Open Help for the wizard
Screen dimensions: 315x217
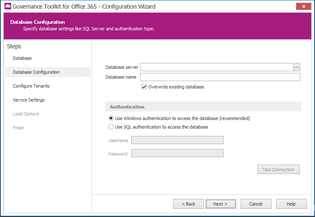[291, 204]
